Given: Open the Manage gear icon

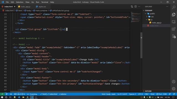Looking at the screenshot, I should 174,89.
